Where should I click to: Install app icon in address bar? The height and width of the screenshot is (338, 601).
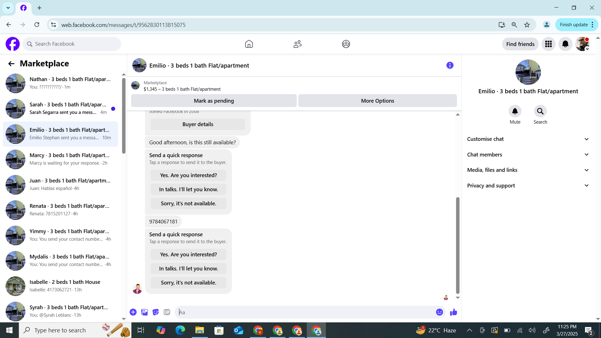[502, 25]
